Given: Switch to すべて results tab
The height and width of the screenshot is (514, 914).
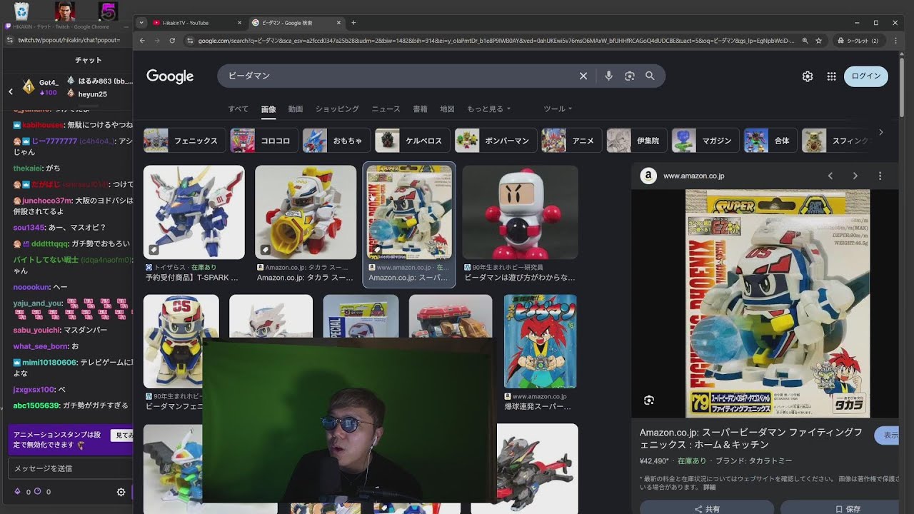Looking at the screenshot, I should coord(238,109).
